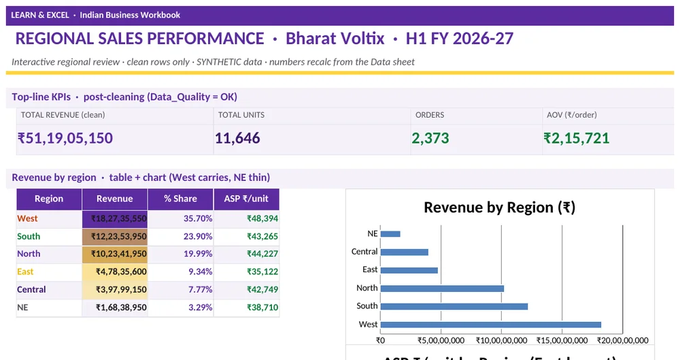Click the 'West' region cell in the table

(49, 219)
